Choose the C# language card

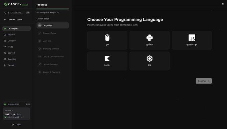click(150, 61)
